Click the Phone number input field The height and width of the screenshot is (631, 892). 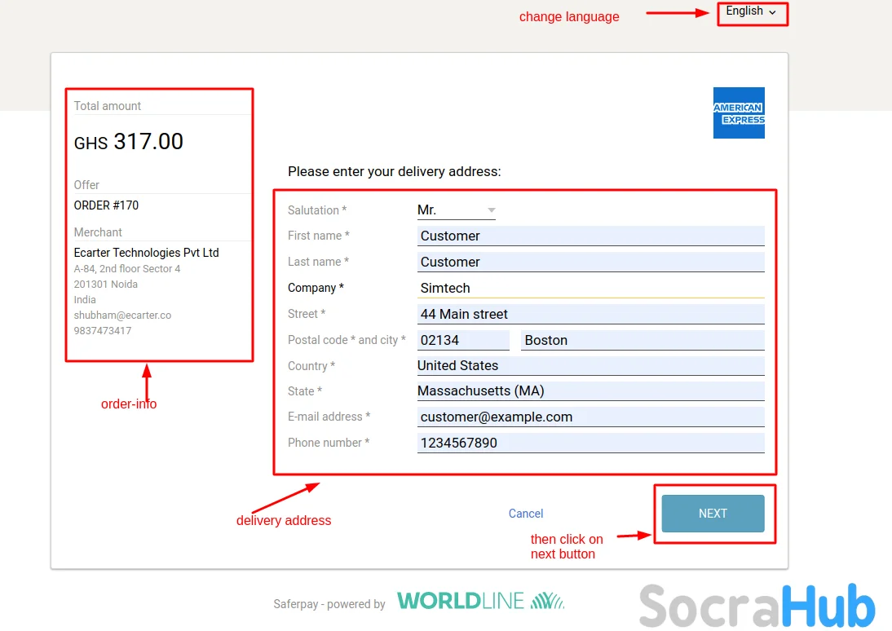pos(590,443)
